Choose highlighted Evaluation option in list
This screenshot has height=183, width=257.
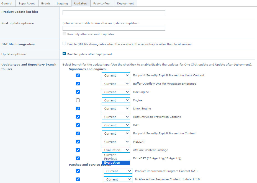click(116, 163)
